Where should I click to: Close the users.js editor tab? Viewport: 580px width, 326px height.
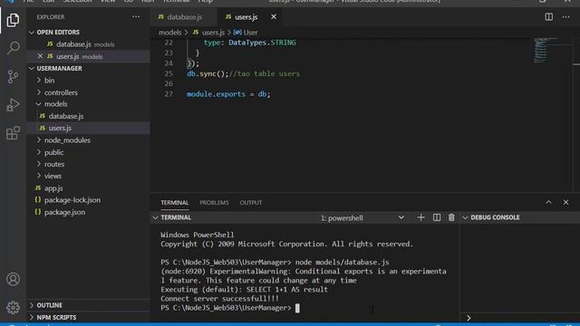[274, 17]
